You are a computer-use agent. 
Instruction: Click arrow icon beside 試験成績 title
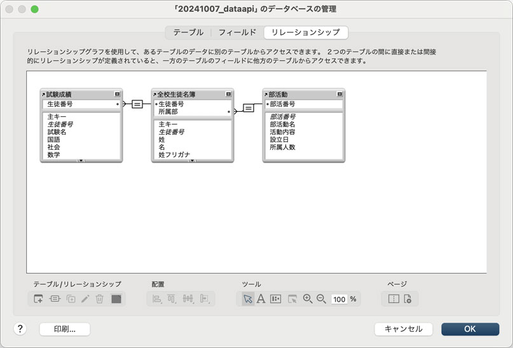coord(43,95)
